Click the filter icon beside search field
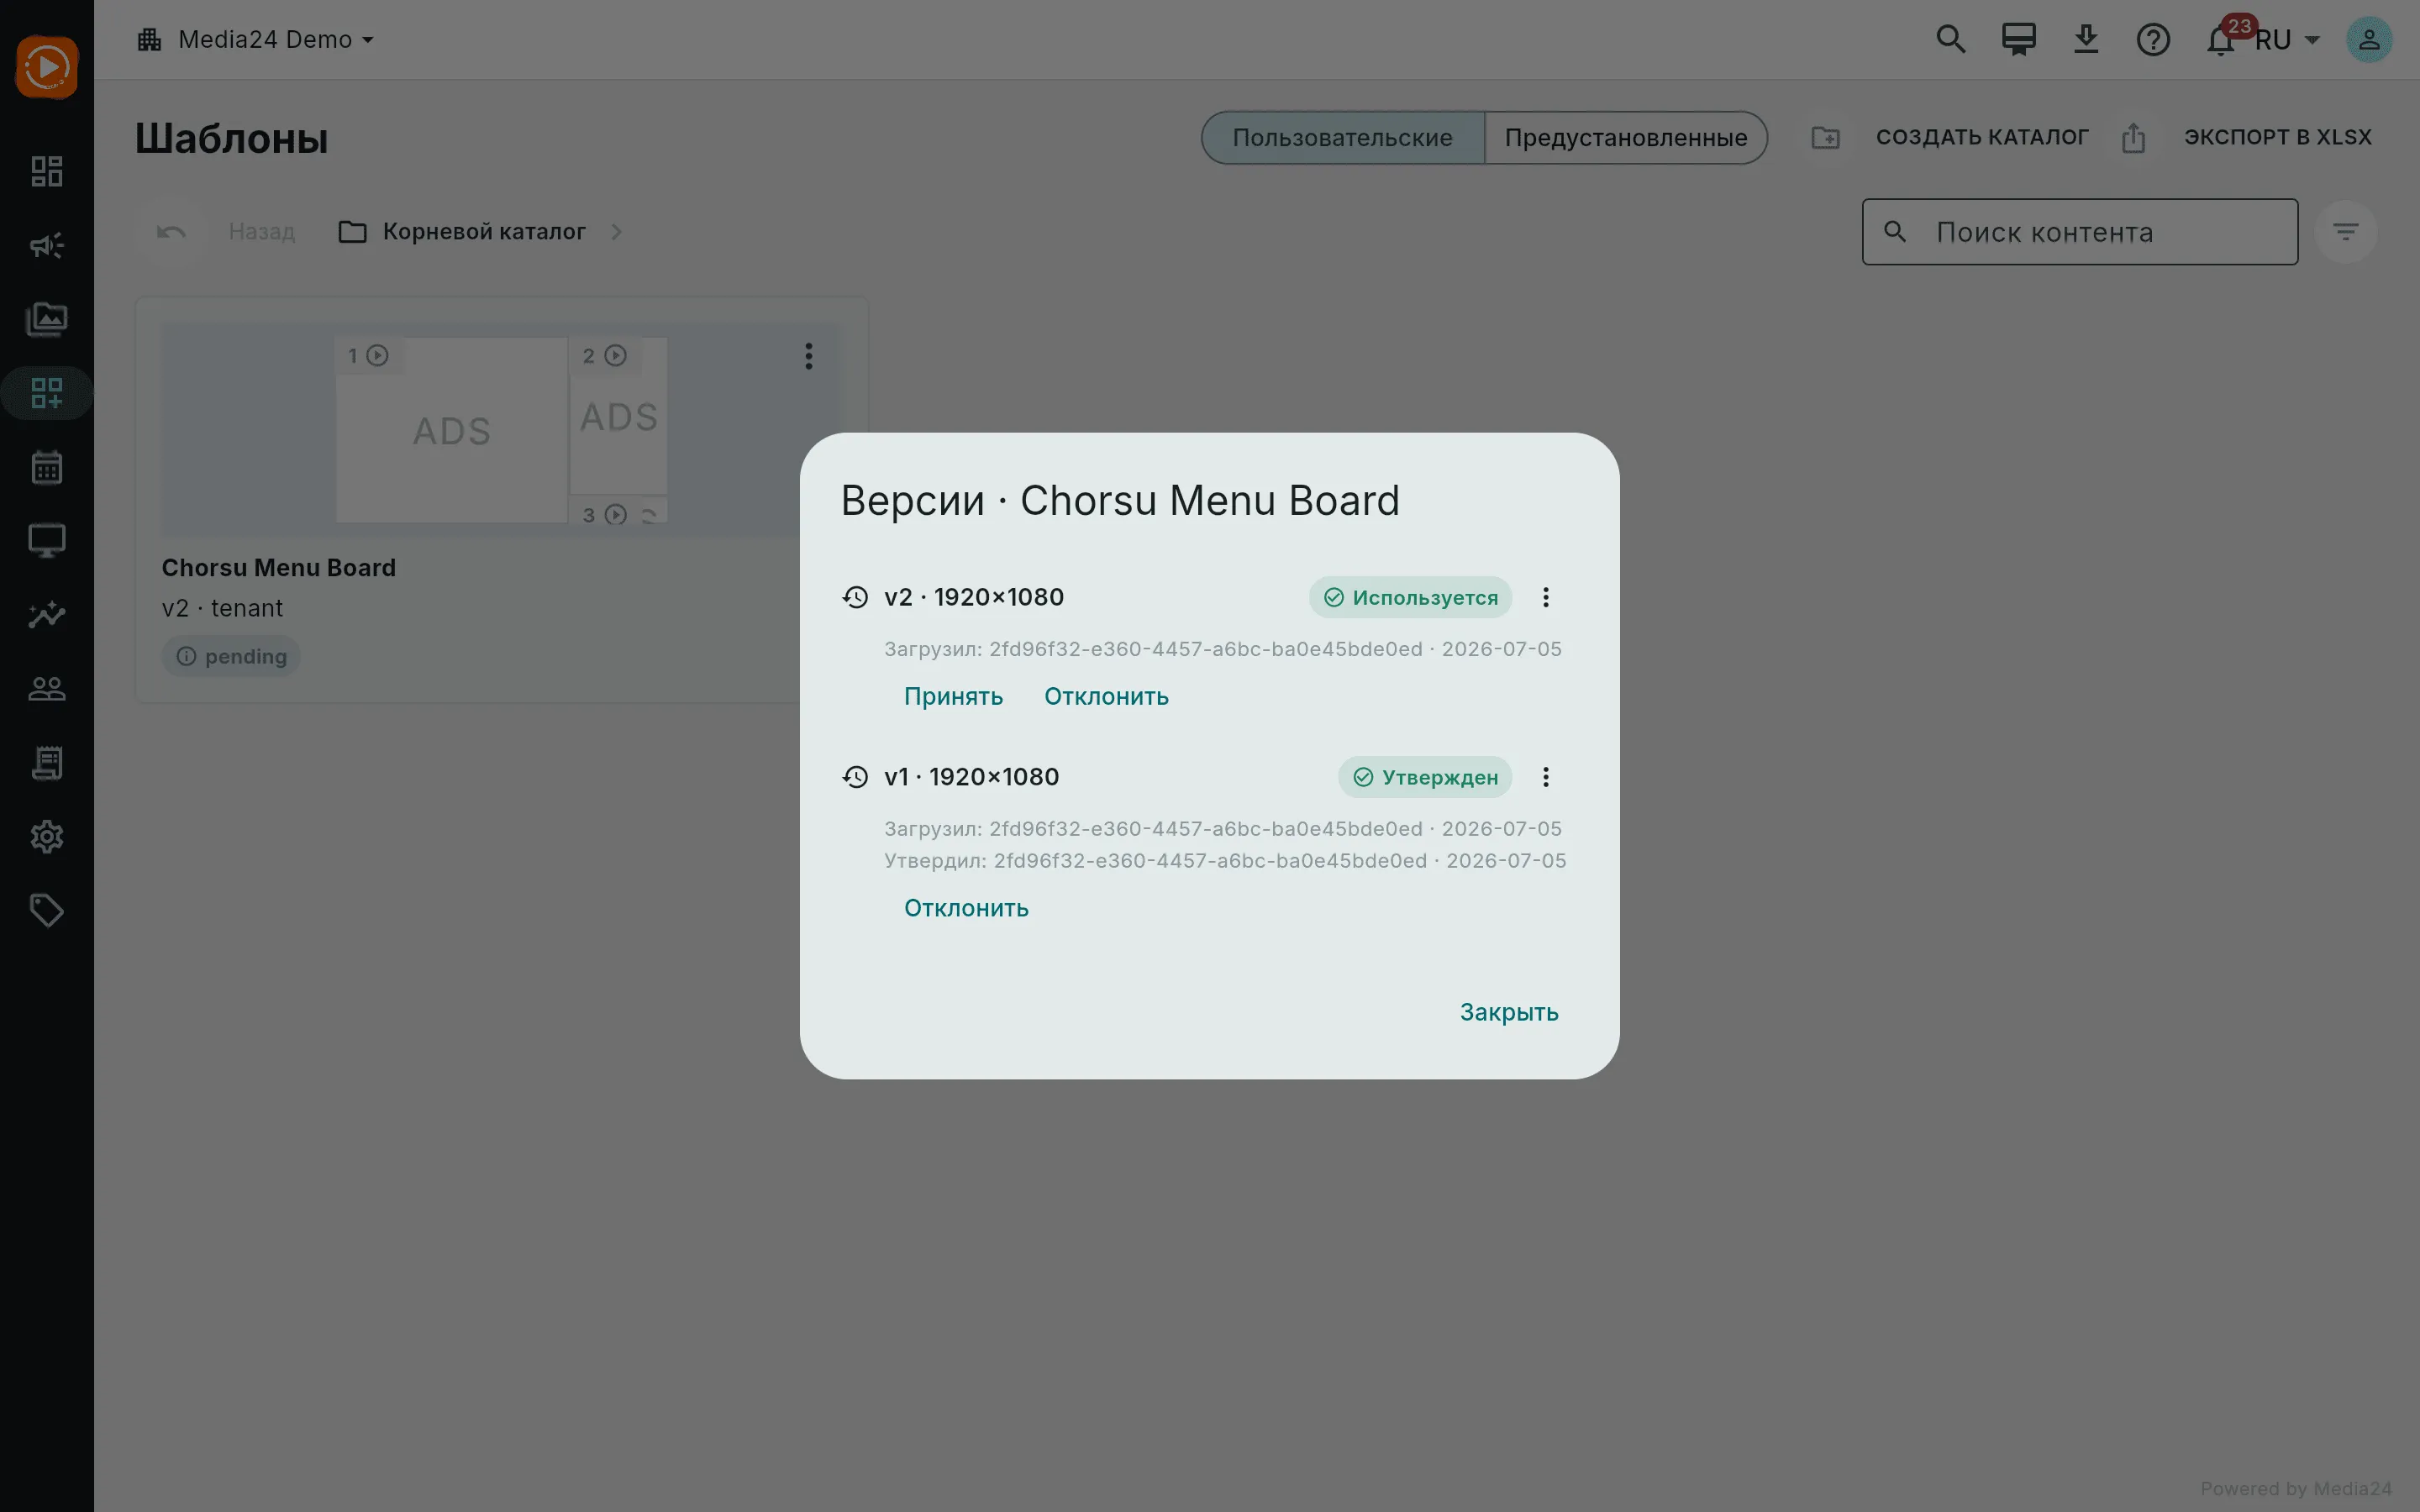The height and width of the screenshot is (1512, 2420). tap(2346, 232)
